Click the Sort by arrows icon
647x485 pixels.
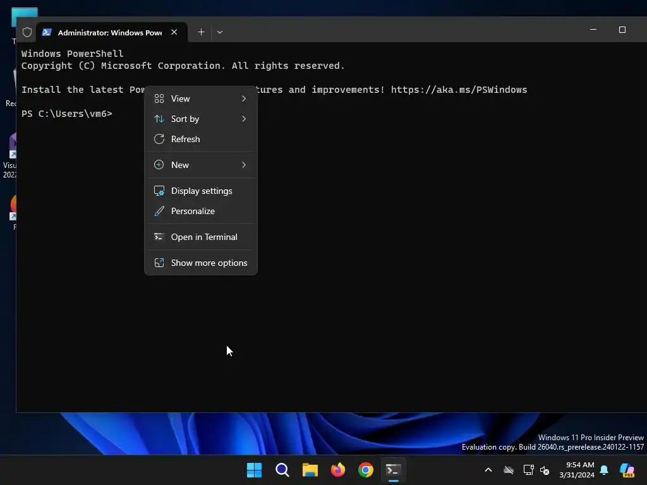pyautogui.click(x=159, y=119)
